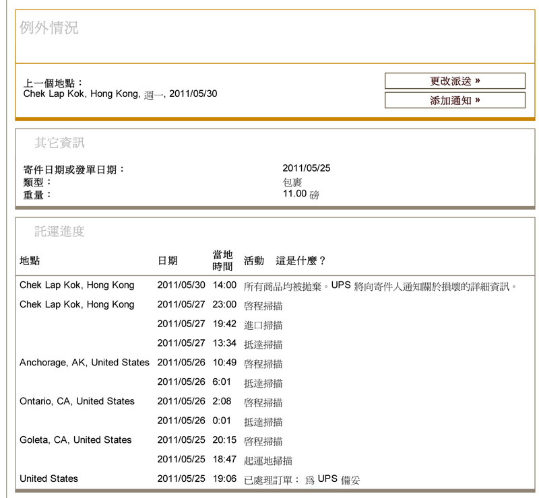
Task: Click the 託運進度 section heading
Action: pyautogui.click(x=60, y=232)
